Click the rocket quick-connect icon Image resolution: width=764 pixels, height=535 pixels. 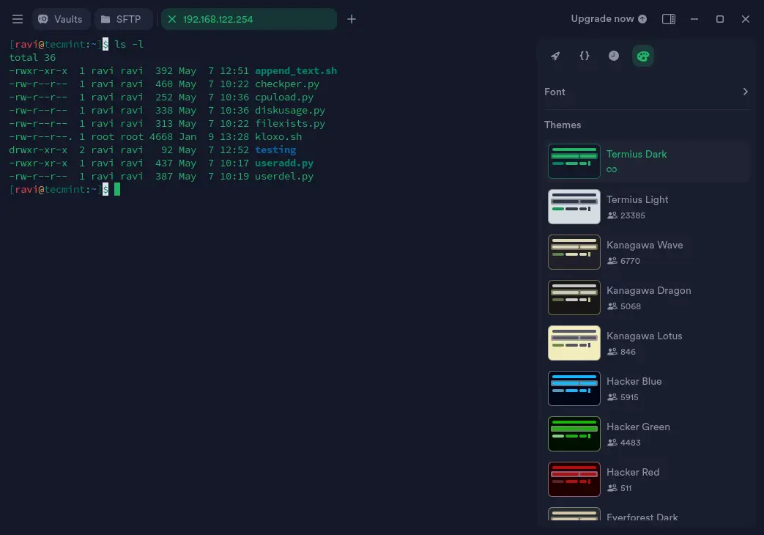[555, 56]
